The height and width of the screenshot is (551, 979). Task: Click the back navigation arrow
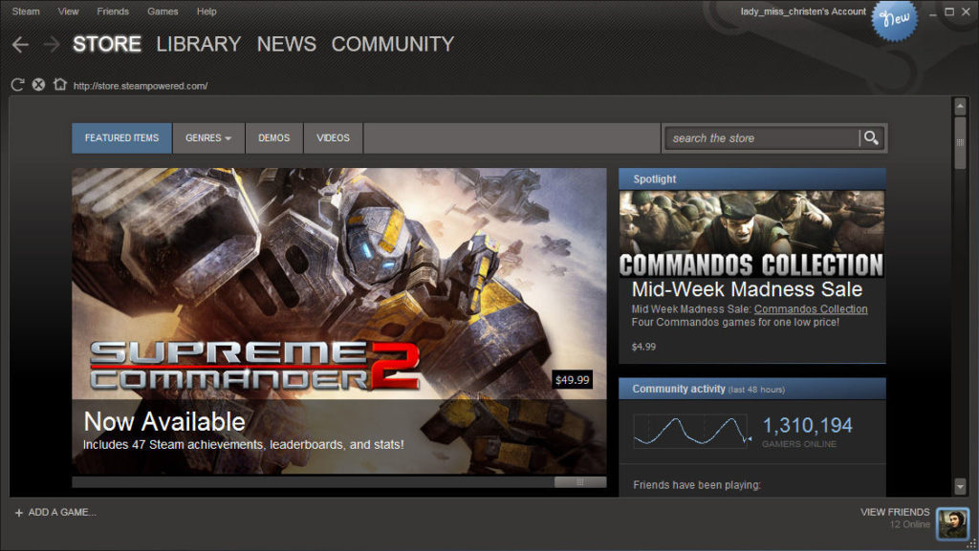pos(19,44)
